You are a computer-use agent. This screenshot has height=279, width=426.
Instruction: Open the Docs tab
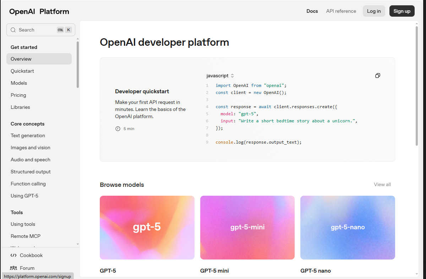[312, 11]
